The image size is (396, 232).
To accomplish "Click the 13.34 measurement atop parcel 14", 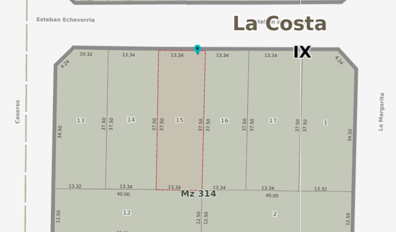I will pos(129,55).
